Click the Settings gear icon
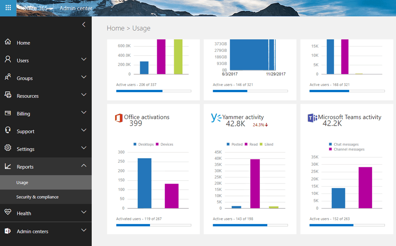The image size is (396, 246). pyautogui.click(x=8, y=148)
